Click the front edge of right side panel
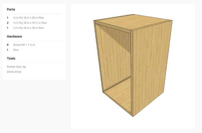202x133 pixels. click(132, 74)
